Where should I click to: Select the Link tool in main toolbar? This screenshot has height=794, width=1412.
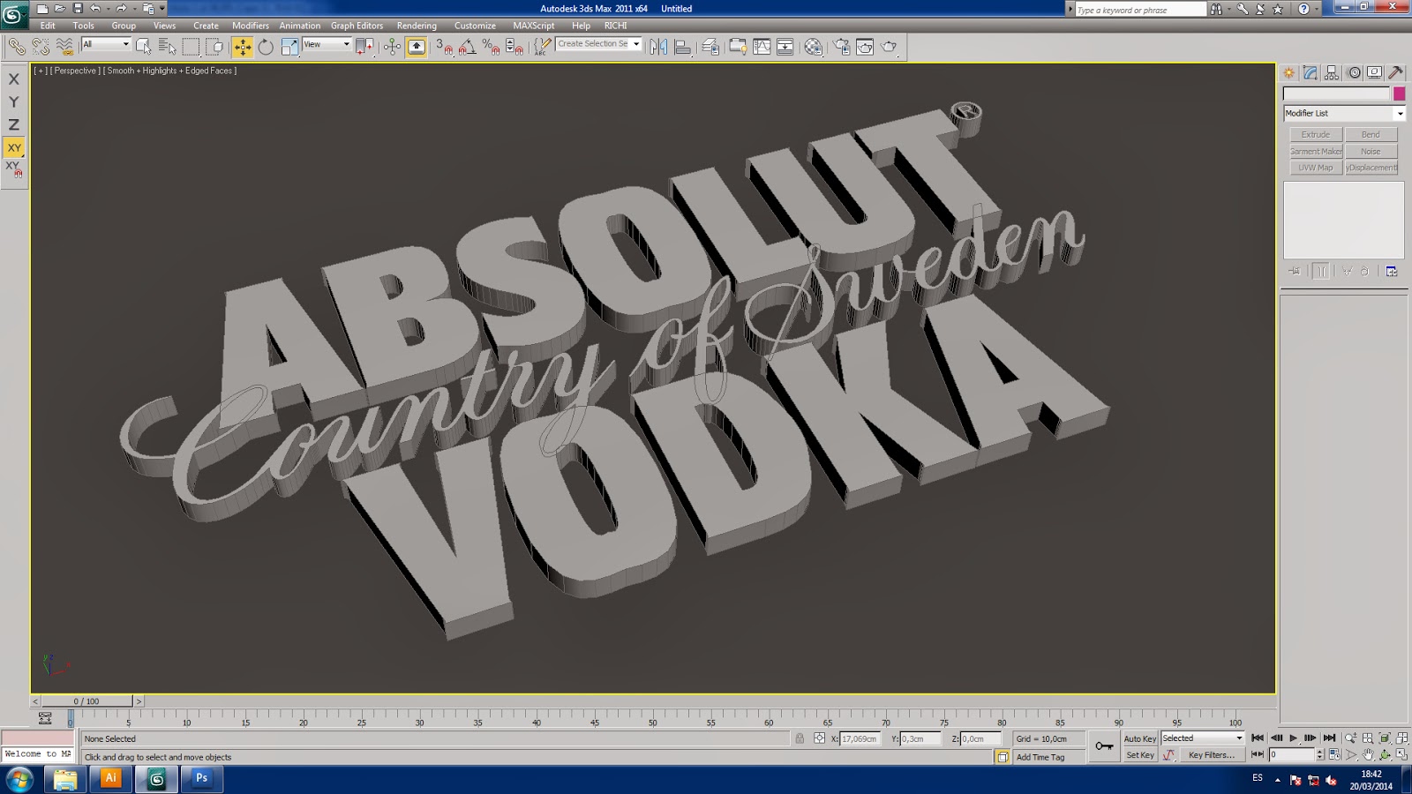[17, 47]
